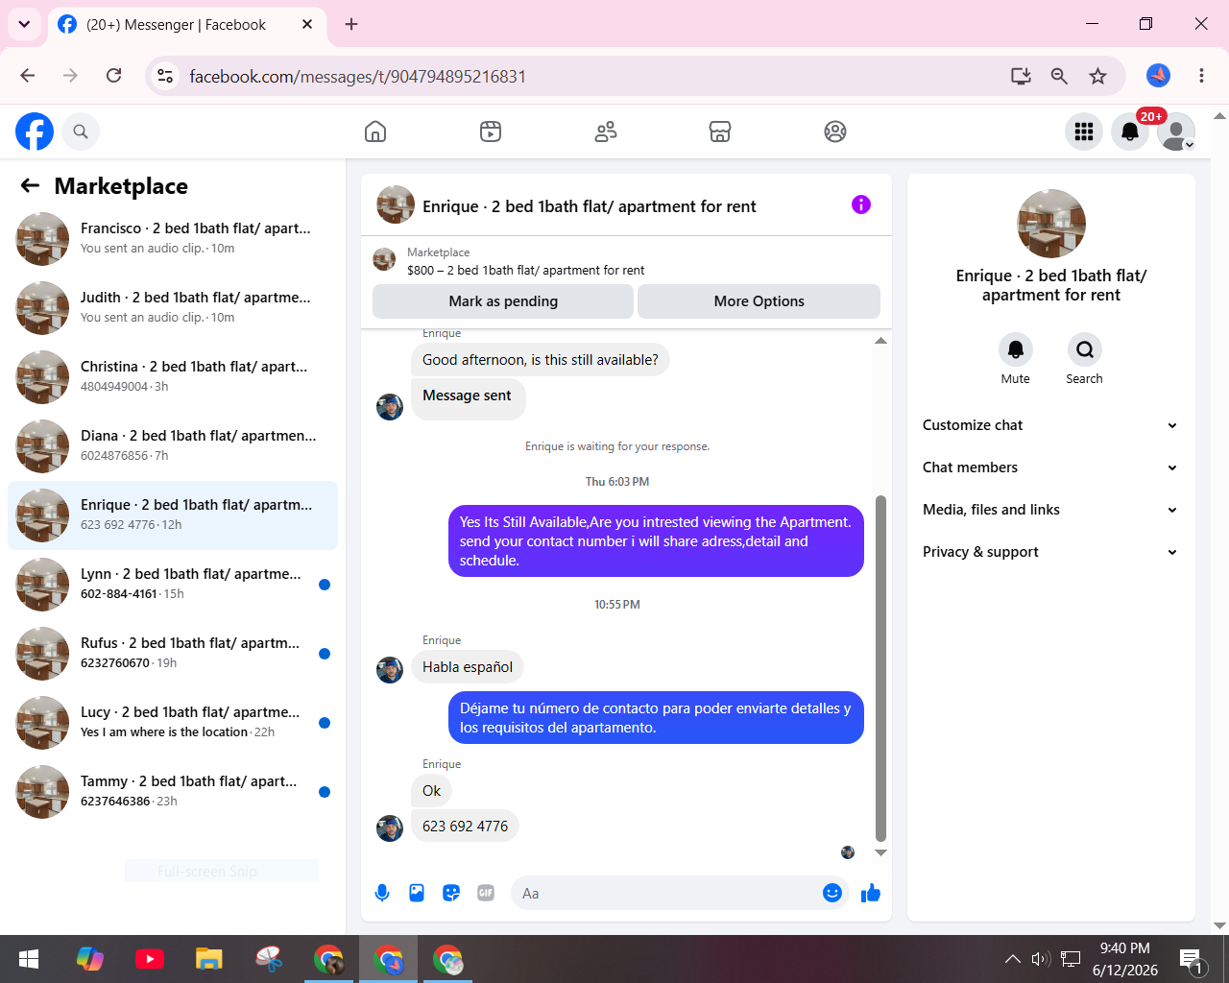Click the large listing thumbnail in details panel

pos(1051,224)
